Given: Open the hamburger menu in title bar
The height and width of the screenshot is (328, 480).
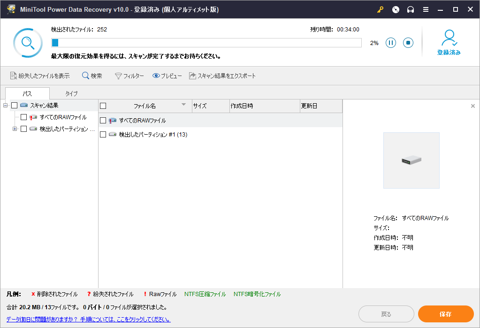Looking at the screenshot, I should 426,10.
